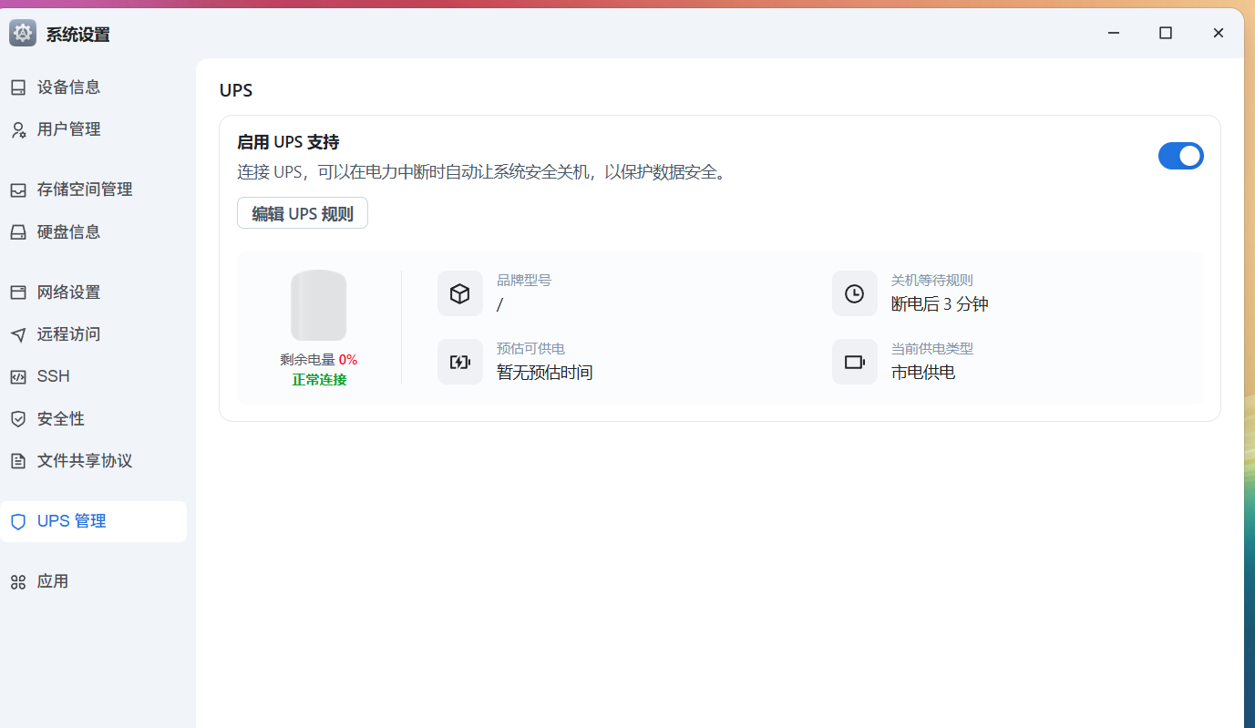Viewport: 1255px width, 728px height.
Task: Click the 硬盘信息 drive icon
Action: pos(18,231)
